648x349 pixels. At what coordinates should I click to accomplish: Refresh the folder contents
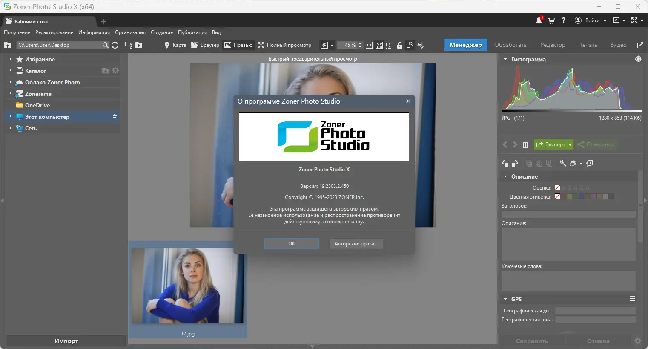(115, 45)
